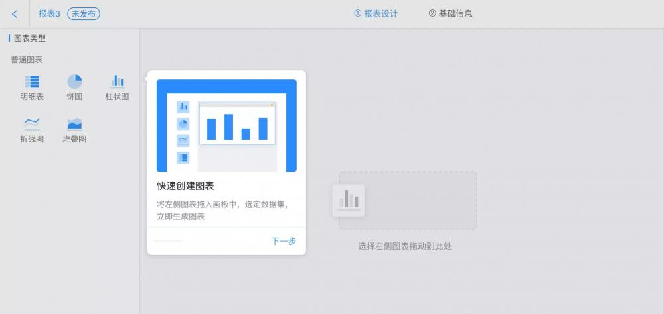This screenshot has height=314, width=664.
Task: Click 下一步 in the tutorial popup
Action: click(x=284, y=241)
